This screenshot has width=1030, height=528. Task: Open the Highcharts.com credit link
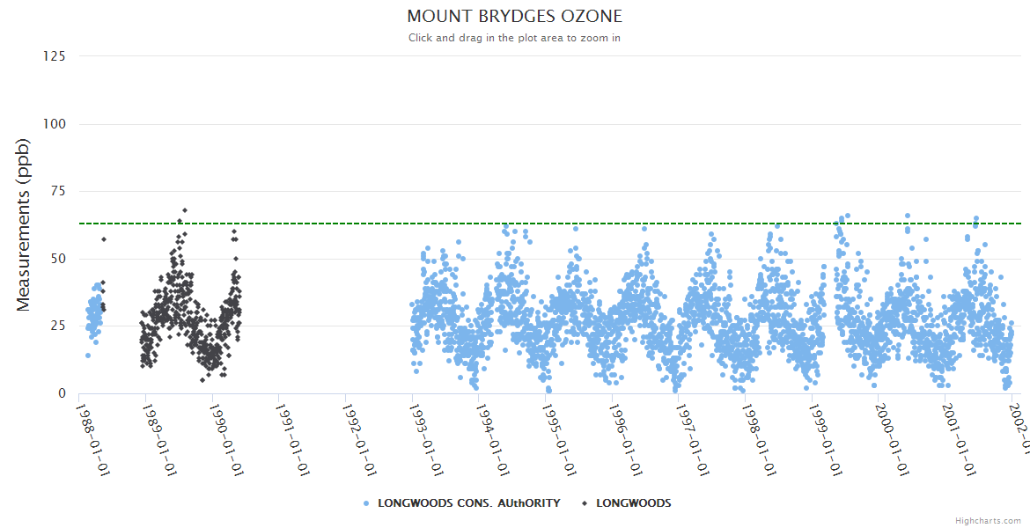(x=988, y=521)
